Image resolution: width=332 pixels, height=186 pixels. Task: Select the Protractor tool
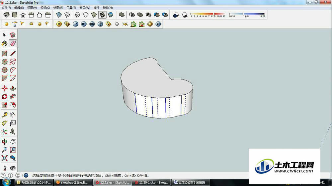click(4, 123)
